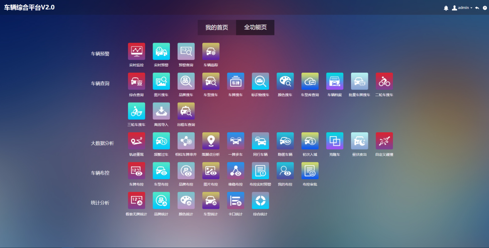This screenshot has height=248, width=489.
Task: Open 综合统计 comprehensive statistics
Action: click(260, 201)
